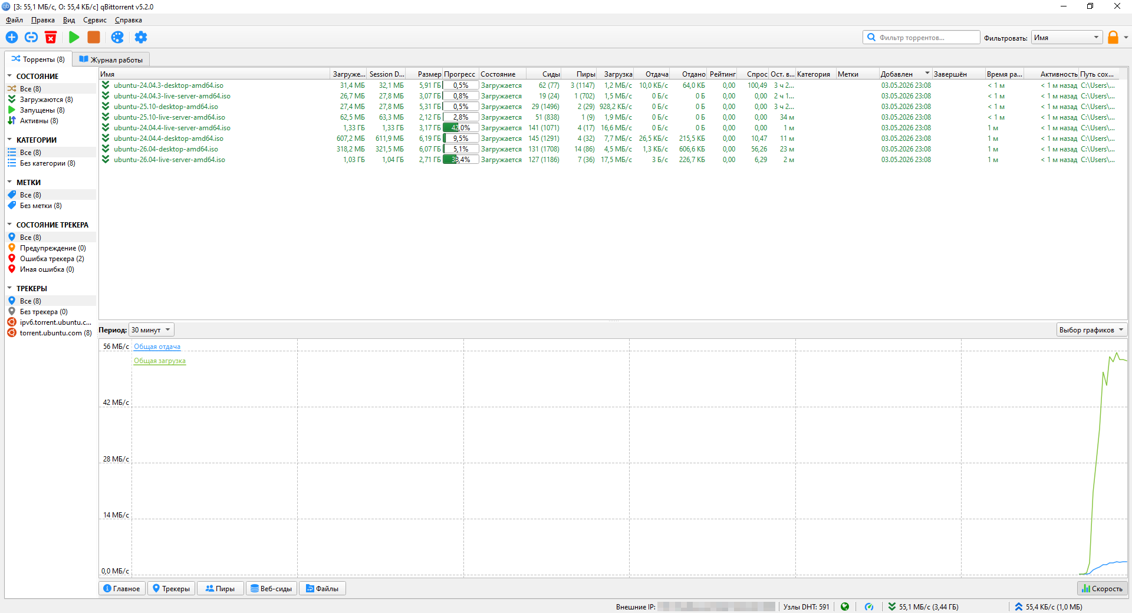Select the Активны (8) status filter
Image resolution: width=1132 pixels, height=613 pixels.
click(x=50, y=121)
